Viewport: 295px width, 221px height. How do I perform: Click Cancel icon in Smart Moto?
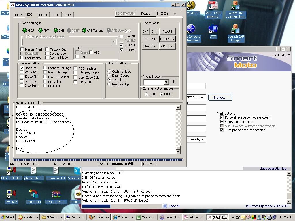(165, 206)
